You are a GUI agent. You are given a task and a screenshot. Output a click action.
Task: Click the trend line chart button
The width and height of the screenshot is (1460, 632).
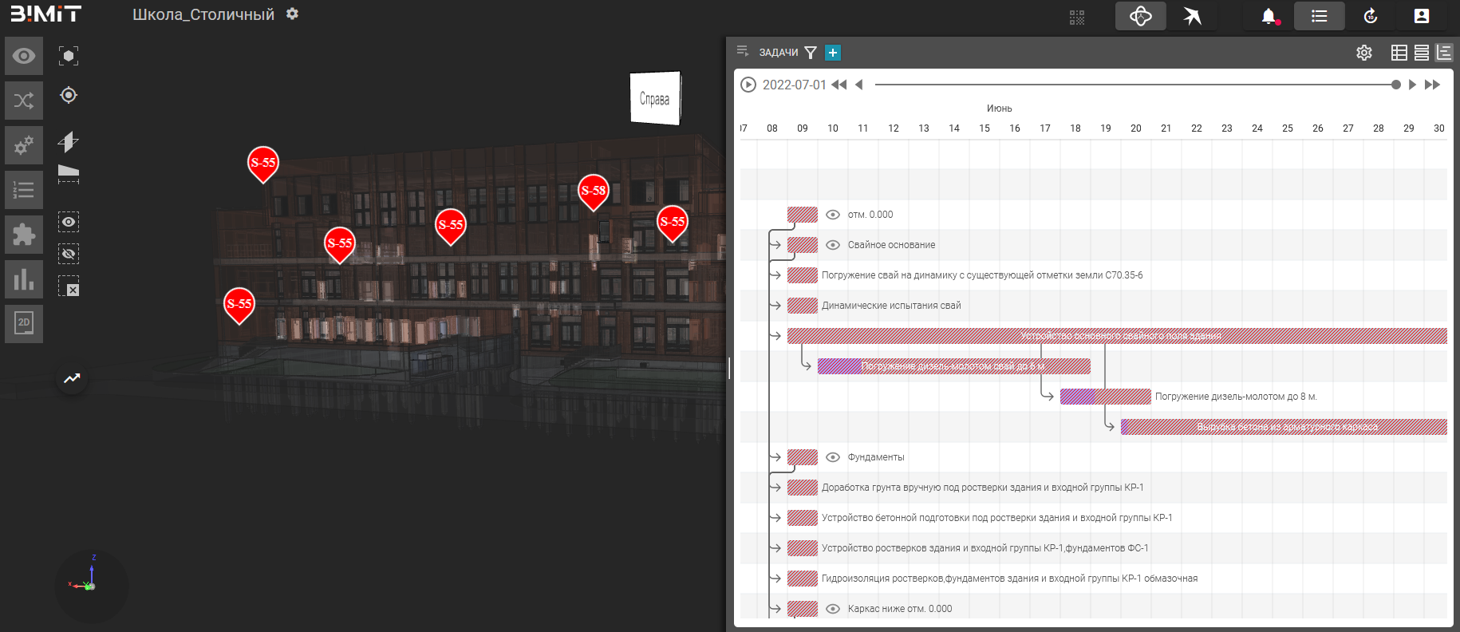pyautogui.click(x=72, y=378)
